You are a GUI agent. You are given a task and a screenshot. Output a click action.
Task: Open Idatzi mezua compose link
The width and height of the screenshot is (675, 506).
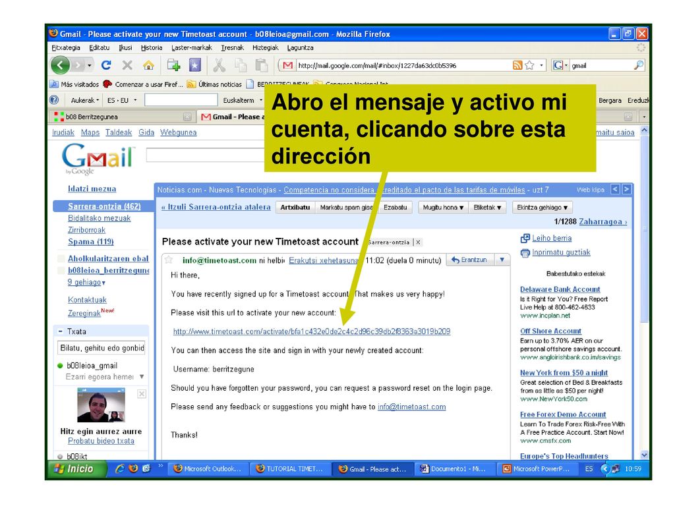point(92,188)
